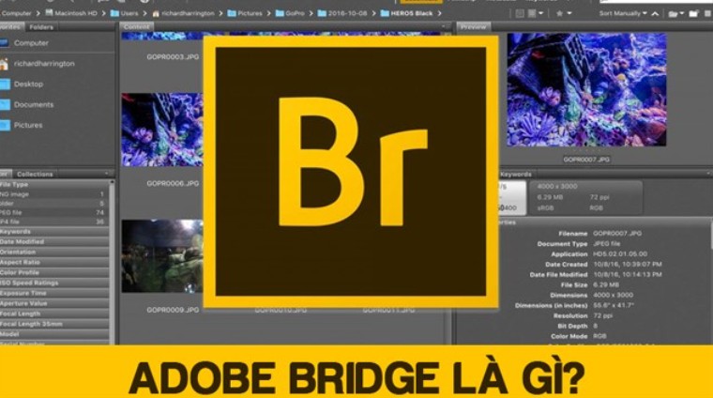Viewport: 713px width, 398px height.
Task: Collapse the File Type filter section
Action: [53, 185]
